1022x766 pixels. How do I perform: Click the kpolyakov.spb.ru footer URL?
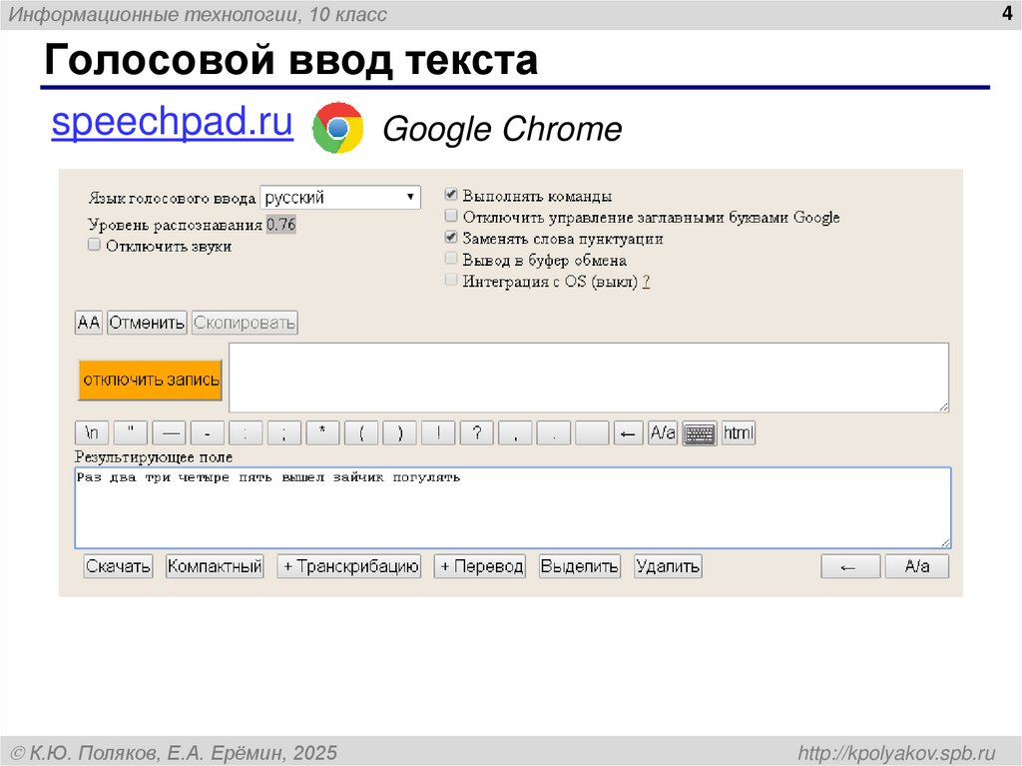(897, 753)
